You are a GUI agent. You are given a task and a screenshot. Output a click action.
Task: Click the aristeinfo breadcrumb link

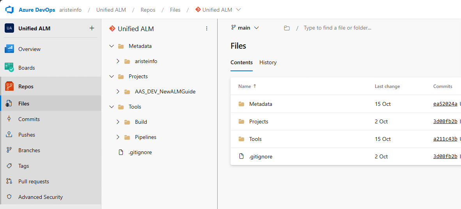71,10
